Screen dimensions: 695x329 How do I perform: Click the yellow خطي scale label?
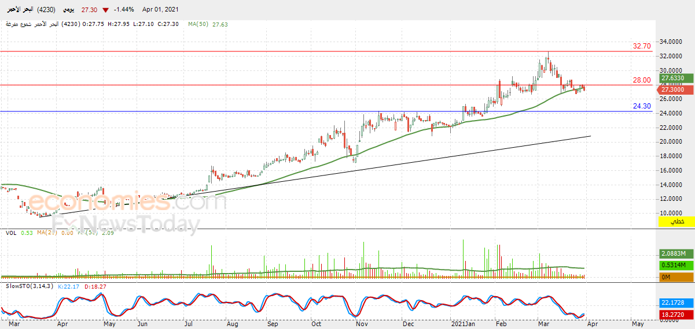pos(676,222)
